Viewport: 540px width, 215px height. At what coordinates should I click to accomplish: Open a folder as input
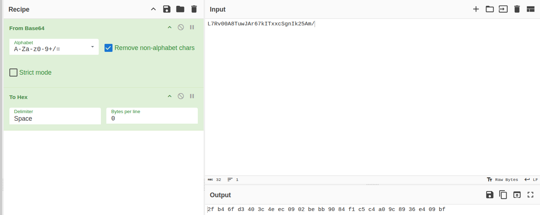[x=490, y=9]
